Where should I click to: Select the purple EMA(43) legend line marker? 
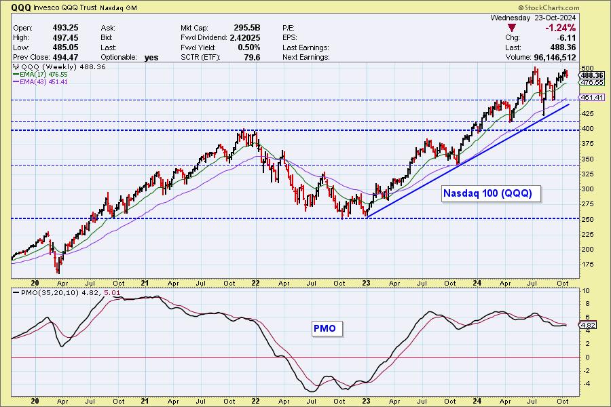pyautogui.click(x=16, y=82)
